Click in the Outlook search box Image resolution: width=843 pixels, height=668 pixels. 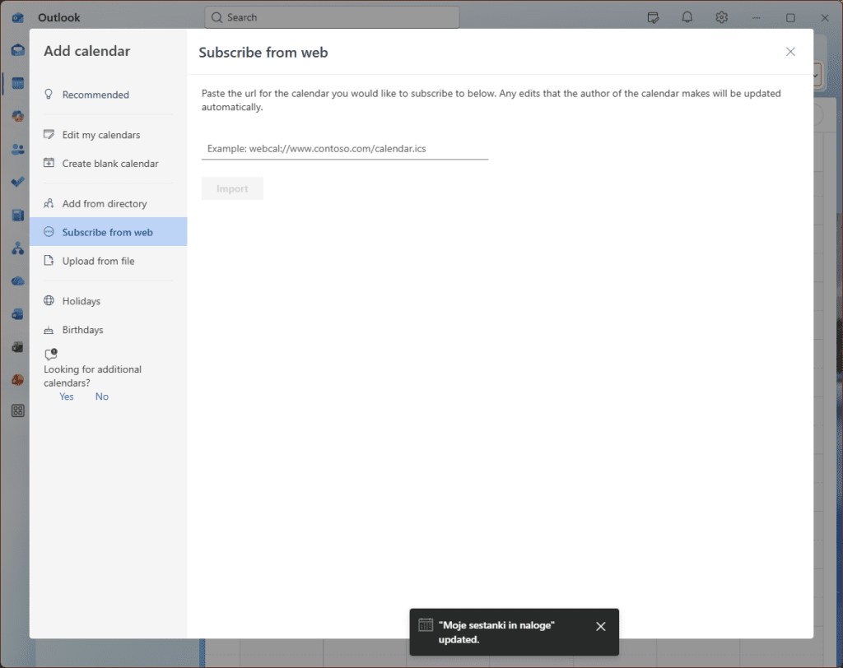click(332, 17)
